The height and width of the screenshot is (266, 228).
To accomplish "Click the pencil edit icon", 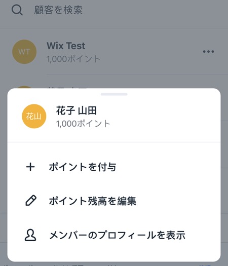I will [x=31, y=201].
